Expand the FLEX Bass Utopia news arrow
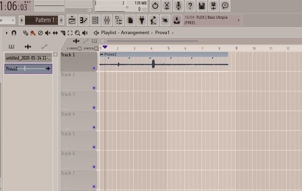 [239, 20]
